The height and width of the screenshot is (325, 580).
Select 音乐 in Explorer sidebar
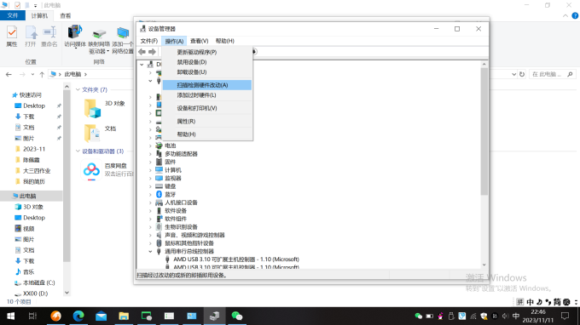click(x=28, y=272)
